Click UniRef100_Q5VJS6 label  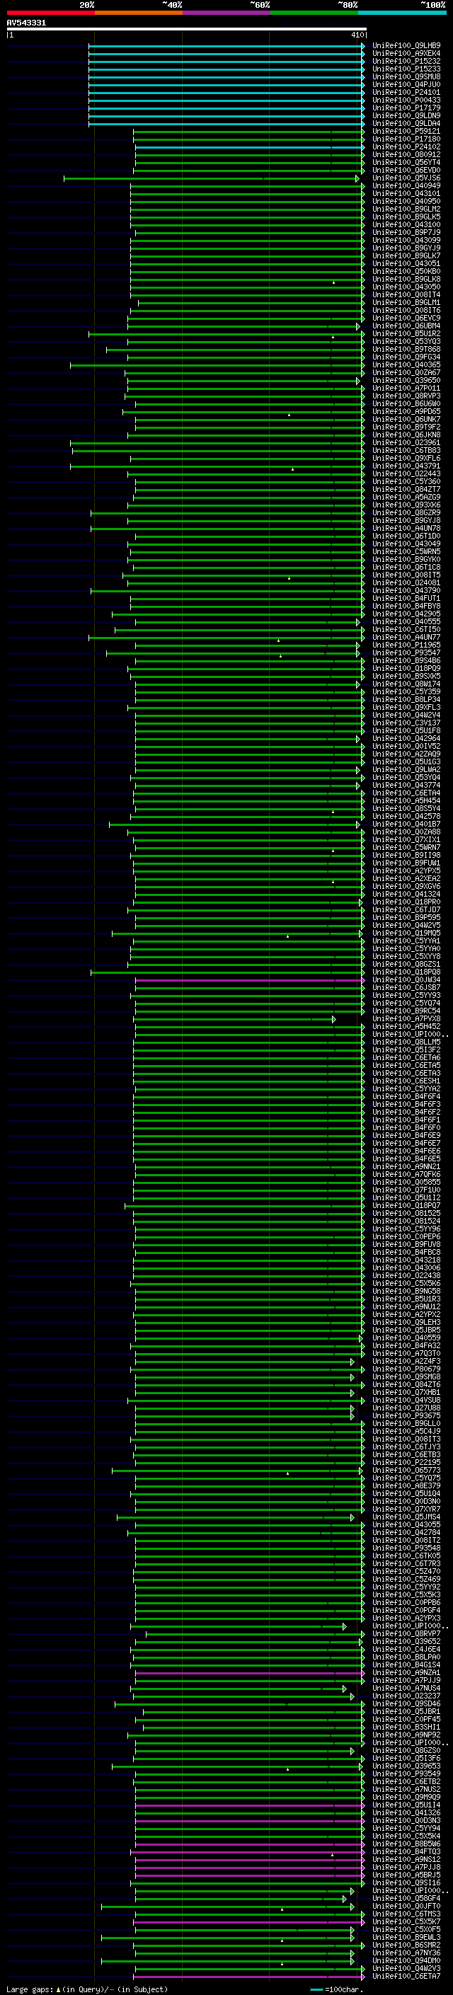click(406, 179)
